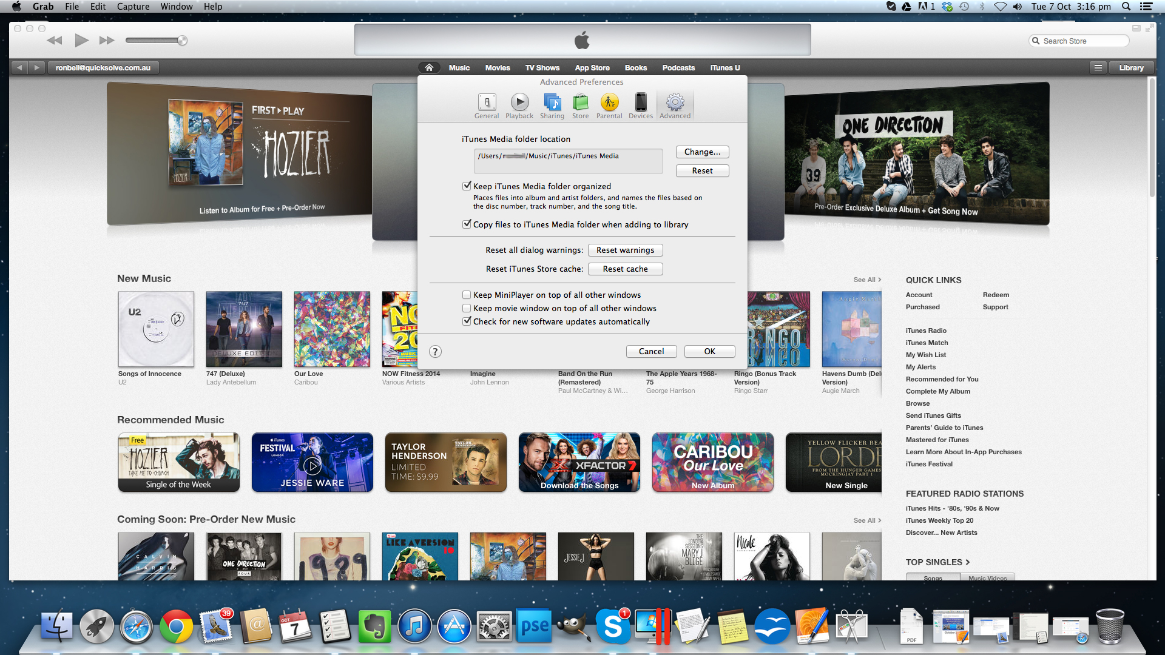
Task: Open General preferences pane
Action: pos(487,106)
